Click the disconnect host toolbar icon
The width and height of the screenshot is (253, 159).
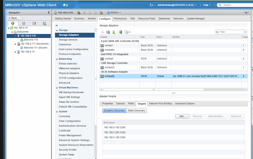coord(79,12)
